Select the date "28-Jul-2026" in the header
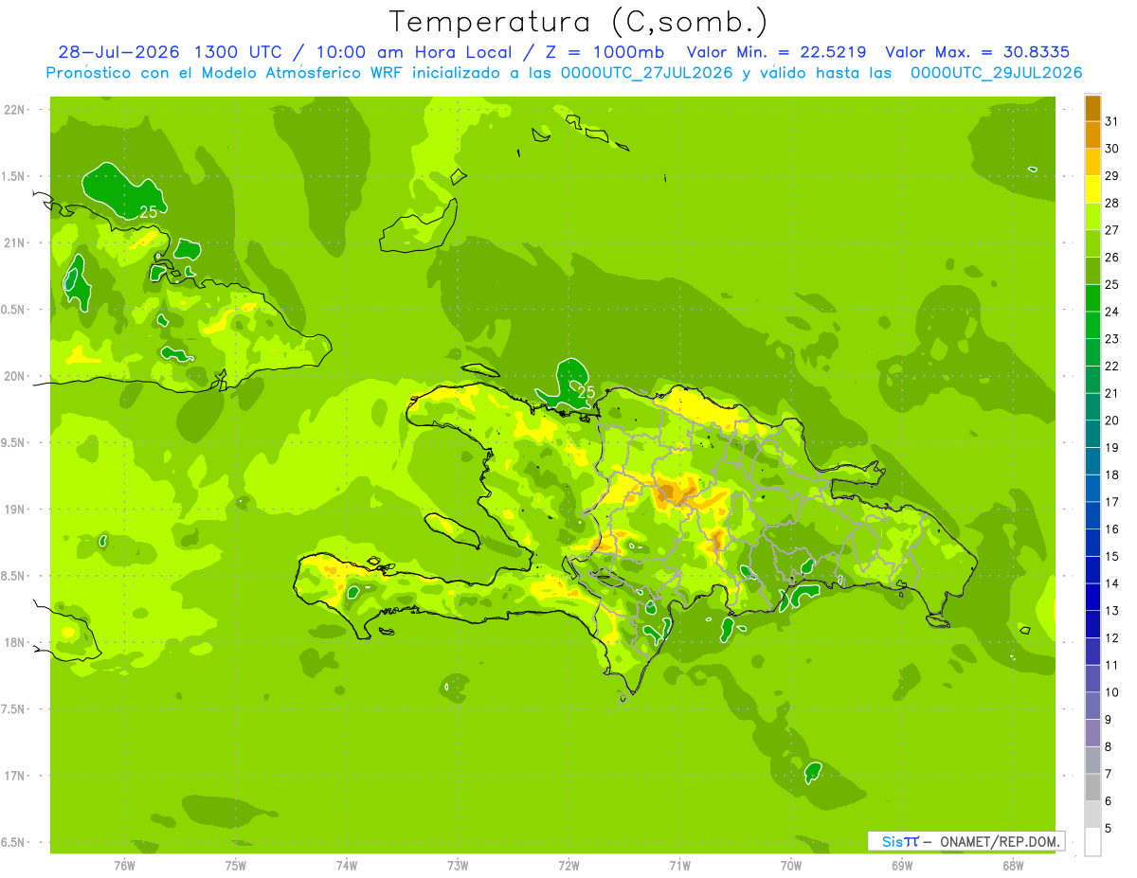The width and height of the screenshot is (1137, 878). (x=119, y=52)
